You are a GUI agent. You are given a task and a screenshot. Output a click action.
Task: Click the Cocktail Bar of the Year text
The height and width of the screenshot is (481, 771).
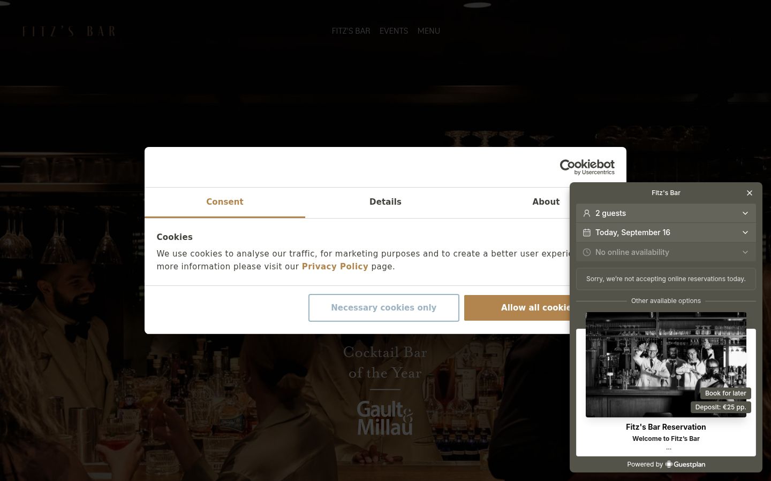(385, 363)
